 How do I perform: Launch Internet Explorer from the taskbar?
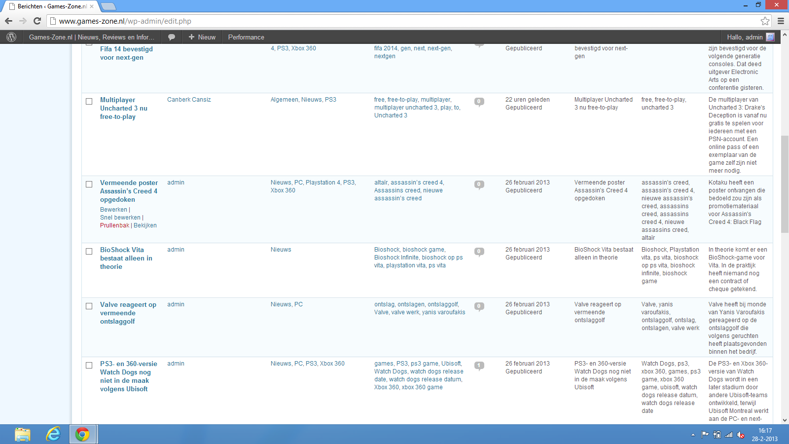pos(53,434)
